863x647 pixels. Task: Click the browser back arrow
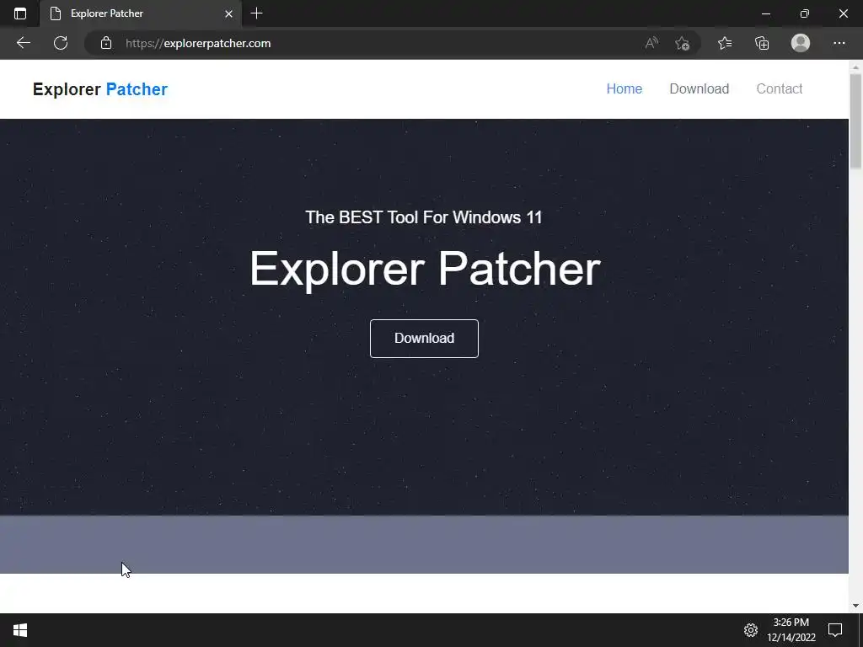(x=23, y=43)
